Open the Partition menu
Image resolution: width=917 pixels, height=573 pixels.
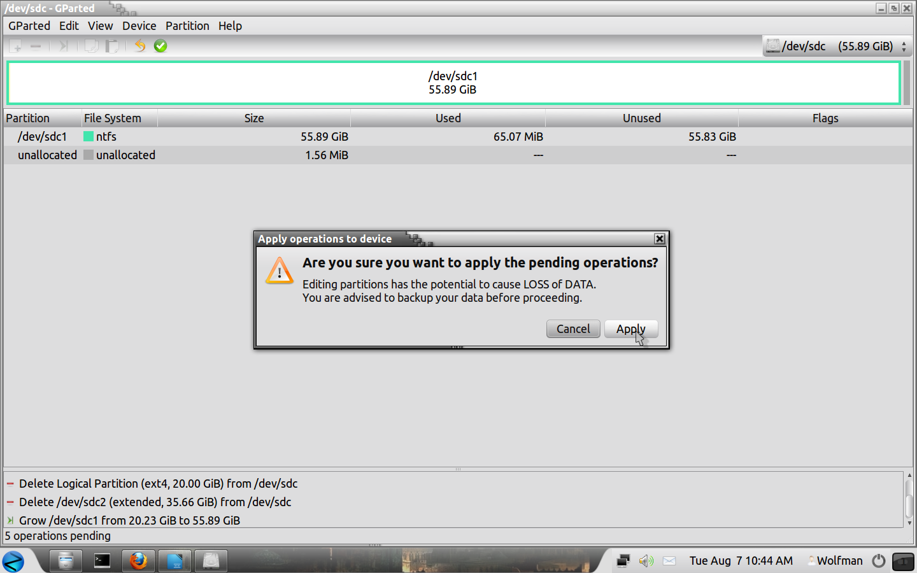pyautogui.click(x=187, y=26)
